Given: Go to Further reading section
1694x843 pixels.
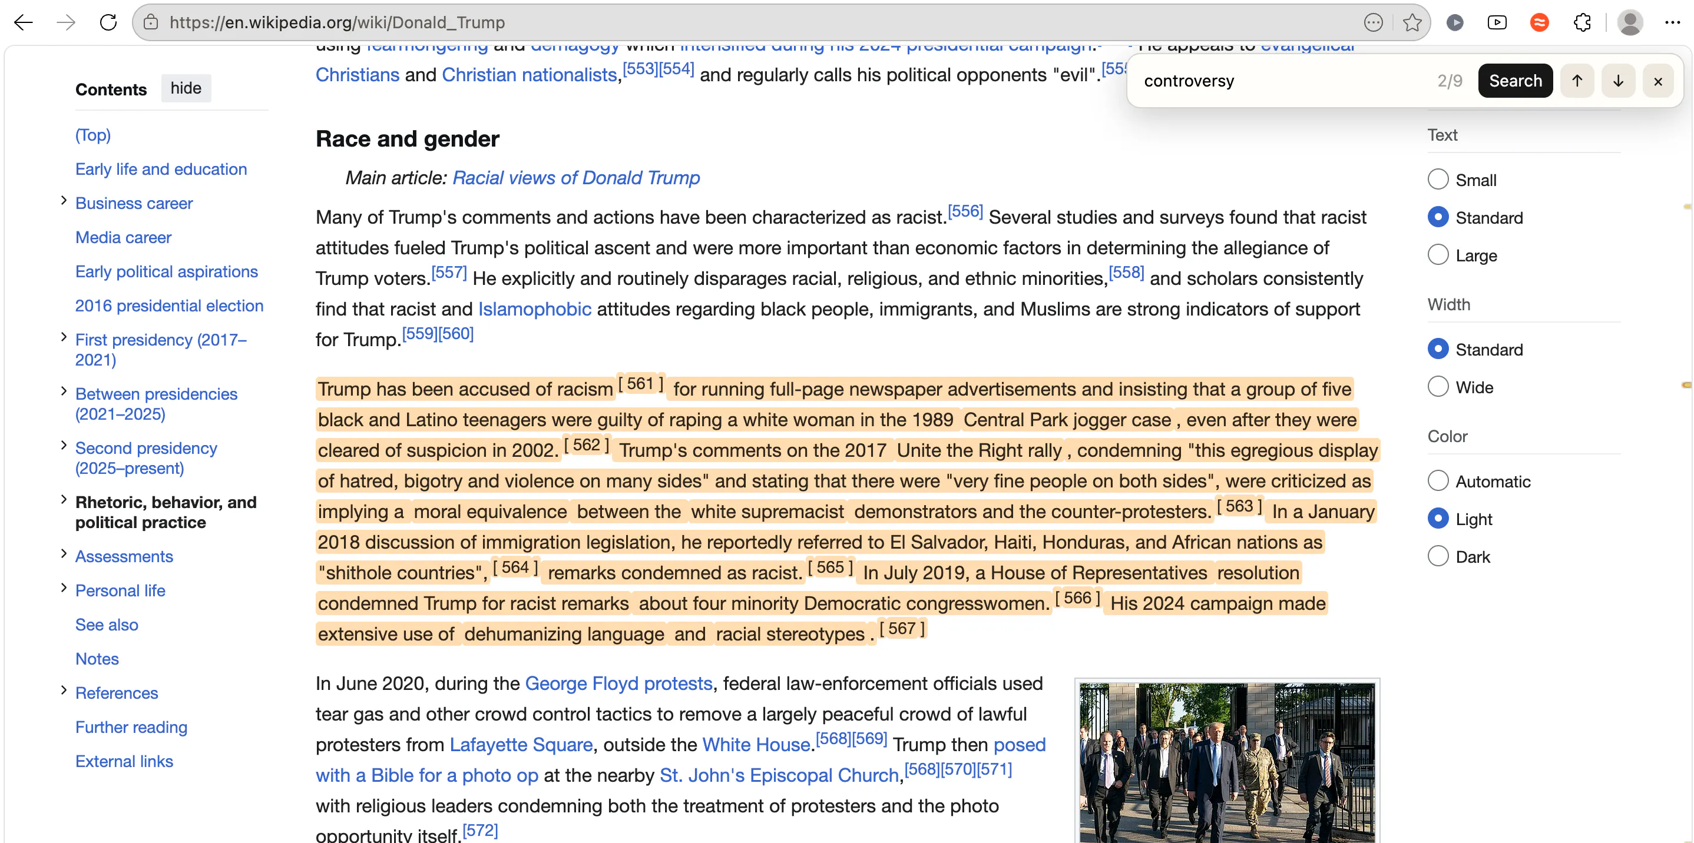Looking at the screenshot, I should (131, 728).
